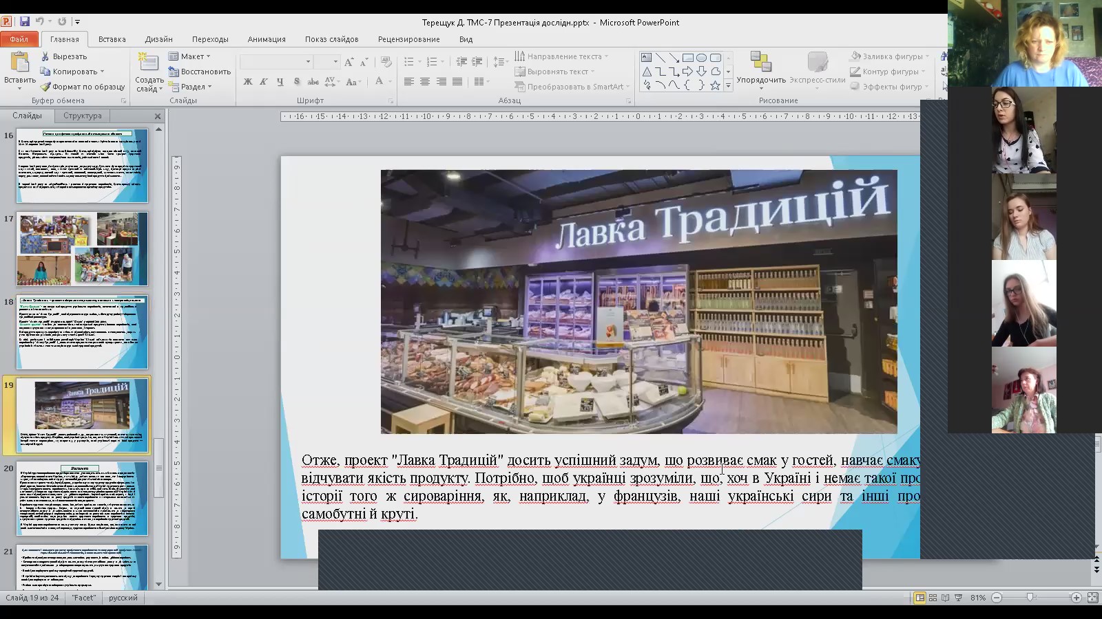Click the increase font size icon

click(x=349, y=62)
